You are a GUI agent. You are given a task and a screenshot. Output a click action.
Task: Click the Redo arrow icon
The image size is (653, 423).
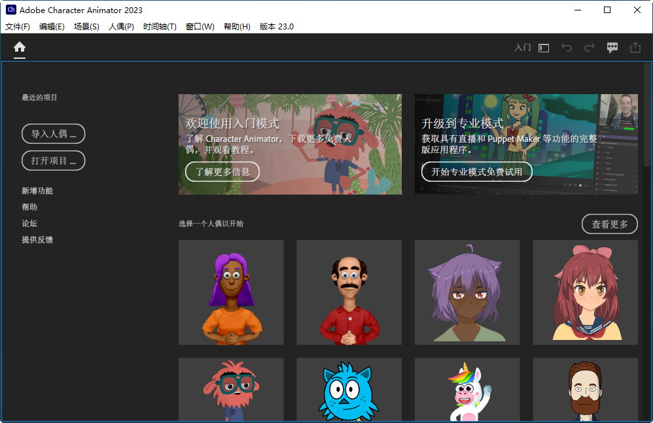point(588,47)
